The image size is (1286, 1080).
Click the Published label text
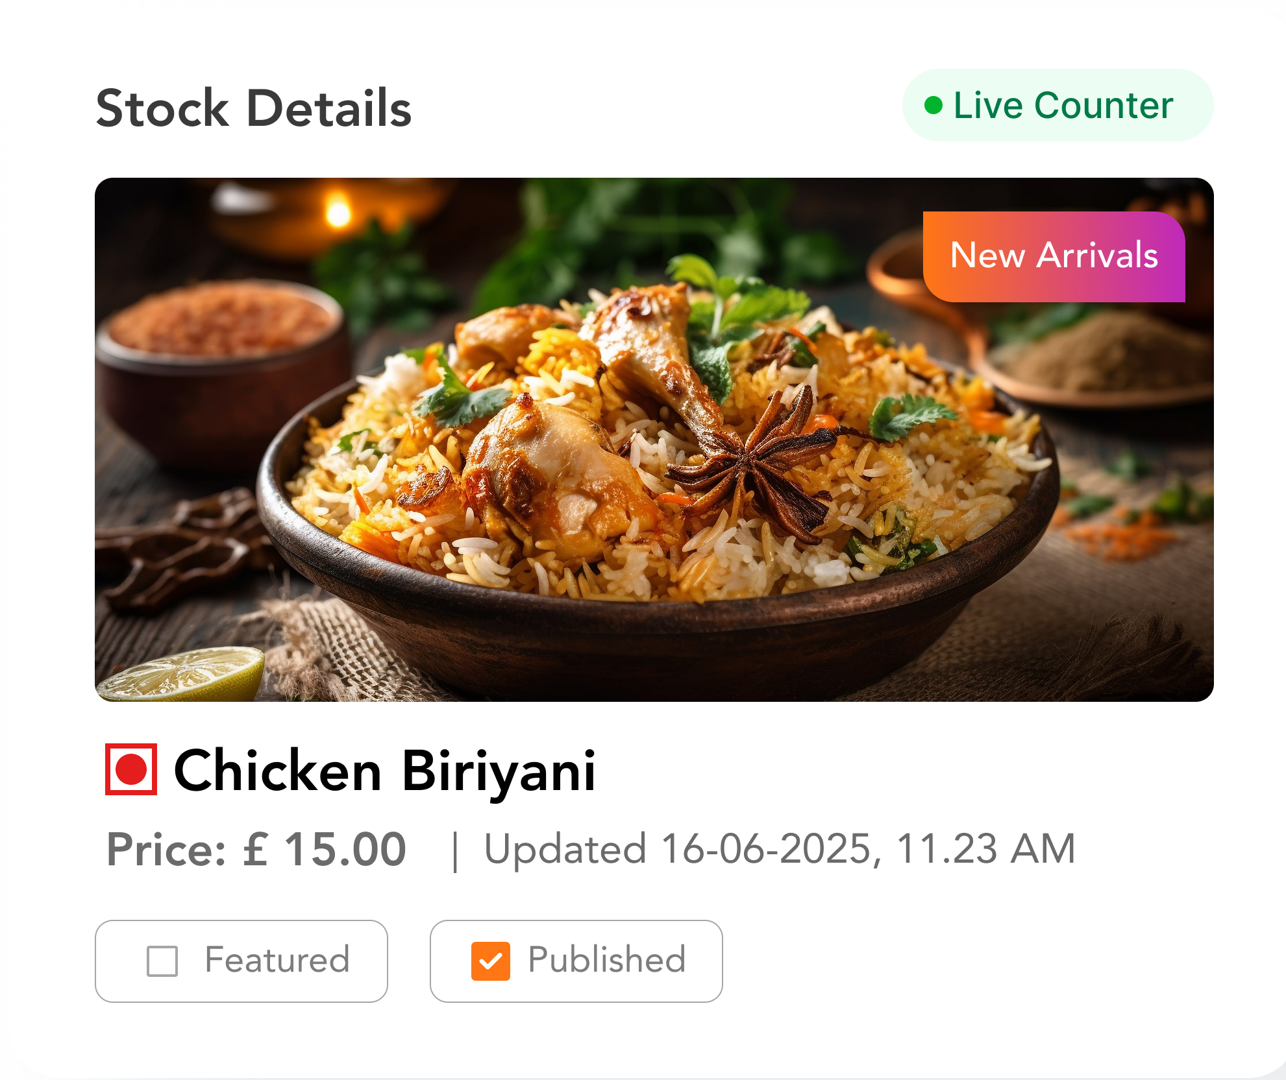point(606,960)
